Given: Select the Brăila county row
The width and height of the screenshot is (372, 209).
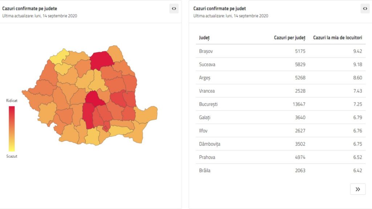Looking at the screenshot, I should tap(280, 171).
